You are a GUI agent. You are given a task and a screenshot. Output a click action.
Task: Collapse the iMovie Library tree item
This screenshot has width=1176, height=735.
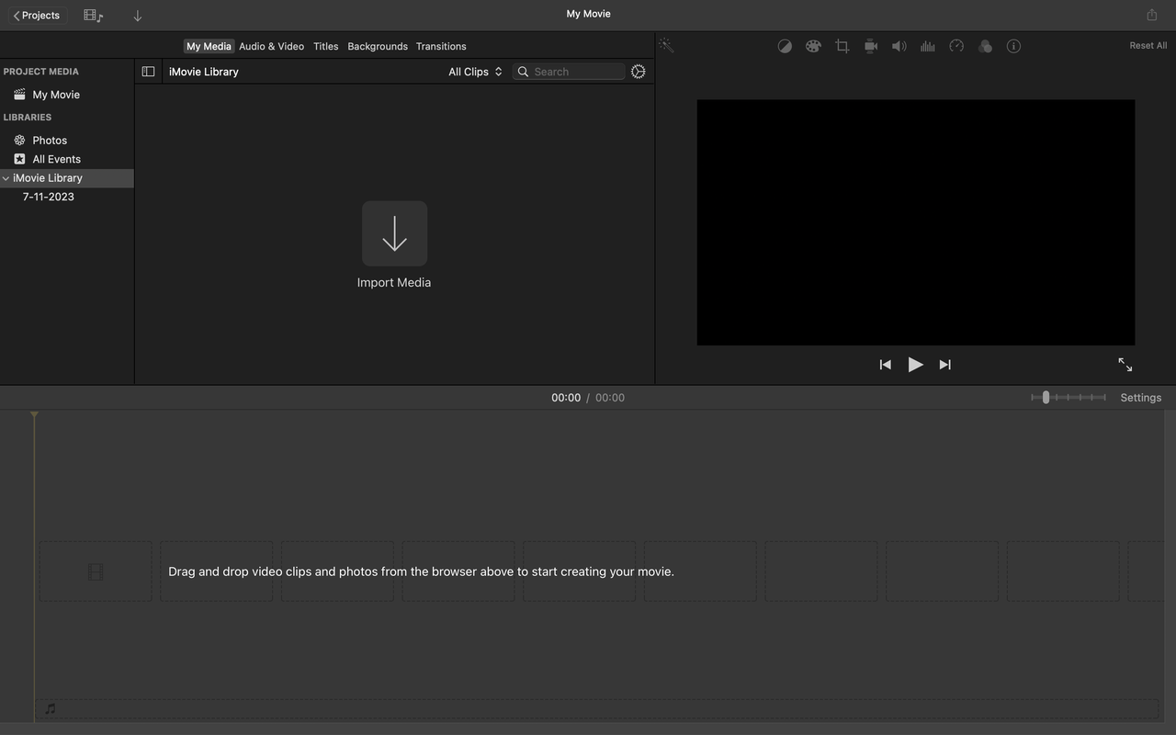pos(6,177)
